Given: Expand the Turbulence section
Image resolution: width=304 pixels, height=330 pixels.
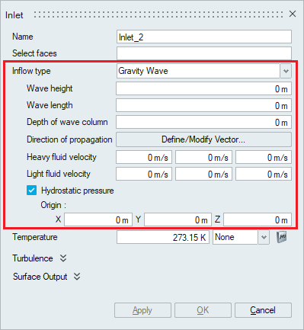Looking at the screenshot, I should [63, 258].
